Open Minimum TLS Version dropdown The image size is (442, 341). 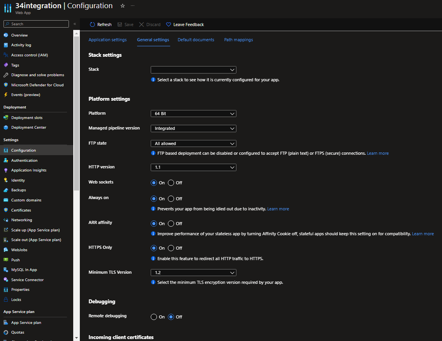(x=194, y=273)
